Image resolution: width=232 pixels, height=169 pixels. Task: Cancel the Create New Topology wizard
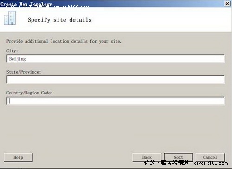point(210,157)
